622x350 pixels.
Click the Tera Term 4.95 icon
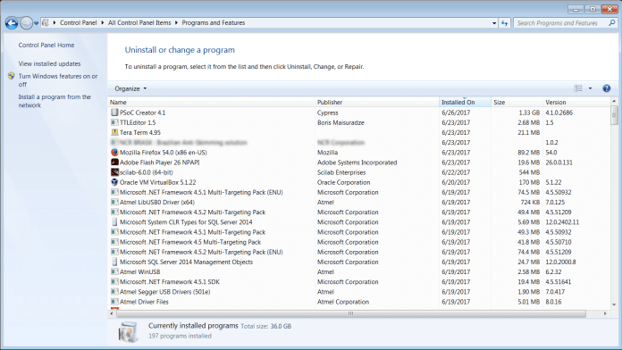pos(114,132)
